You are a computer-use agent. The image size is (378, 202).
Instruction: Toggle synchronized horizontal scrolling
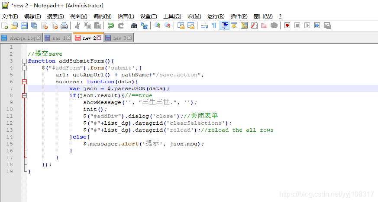click(x=191, y=25)
